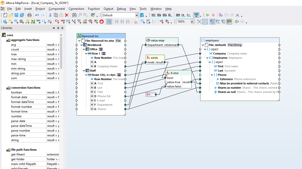The height and width of the screenshot is (169, 302).
Task: Collapse the Staff node in Nanonull Inc
Action: (84, 71)
